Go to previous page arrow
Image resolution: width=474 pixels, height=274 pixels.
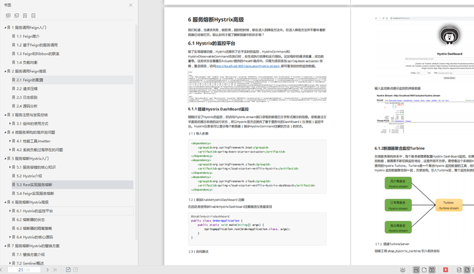[x=1, y=270]
